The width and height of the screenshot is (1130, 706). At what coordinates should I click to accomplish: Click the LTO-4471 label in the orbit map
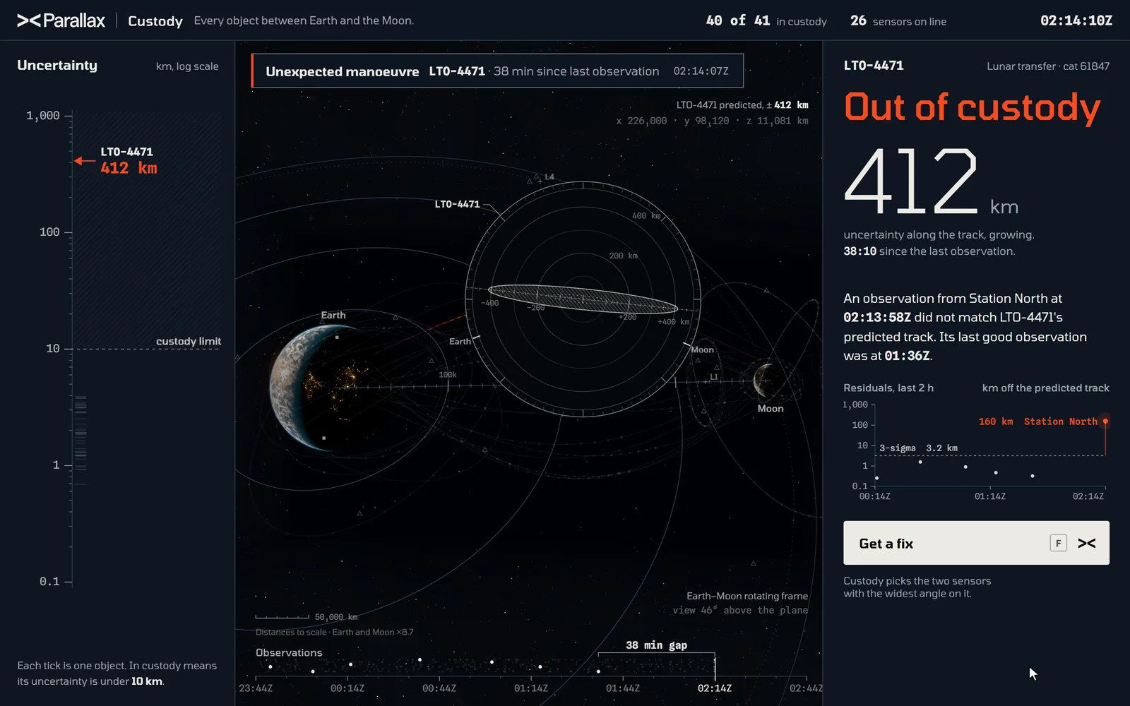click(x=457, y=204)
